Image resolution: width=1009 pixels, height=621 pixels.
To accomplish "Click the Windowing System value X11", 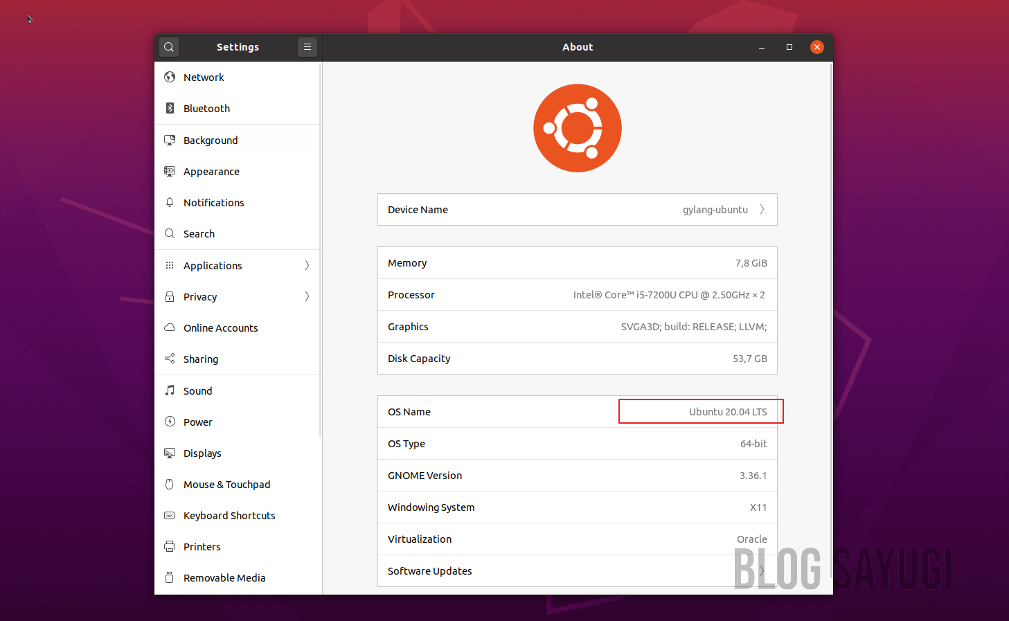I will click(x=758, y=507).
